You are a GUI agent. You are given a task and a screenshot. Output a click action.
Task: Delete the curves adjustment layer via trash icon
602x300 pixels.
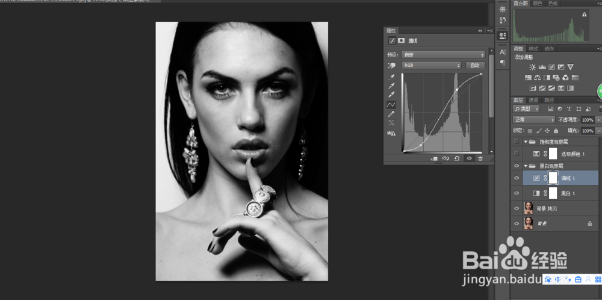pos(480,158)
